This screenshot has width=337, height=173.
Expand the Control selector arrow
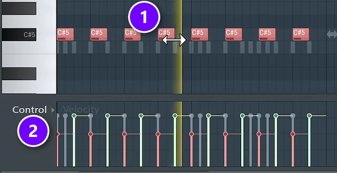[x=53, y=110]
